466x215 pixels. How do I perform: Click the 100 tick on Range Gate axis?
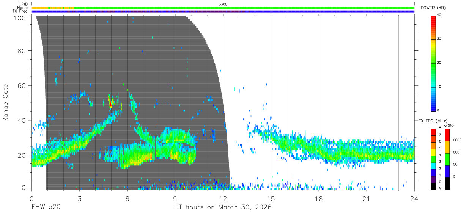[19, 17]
